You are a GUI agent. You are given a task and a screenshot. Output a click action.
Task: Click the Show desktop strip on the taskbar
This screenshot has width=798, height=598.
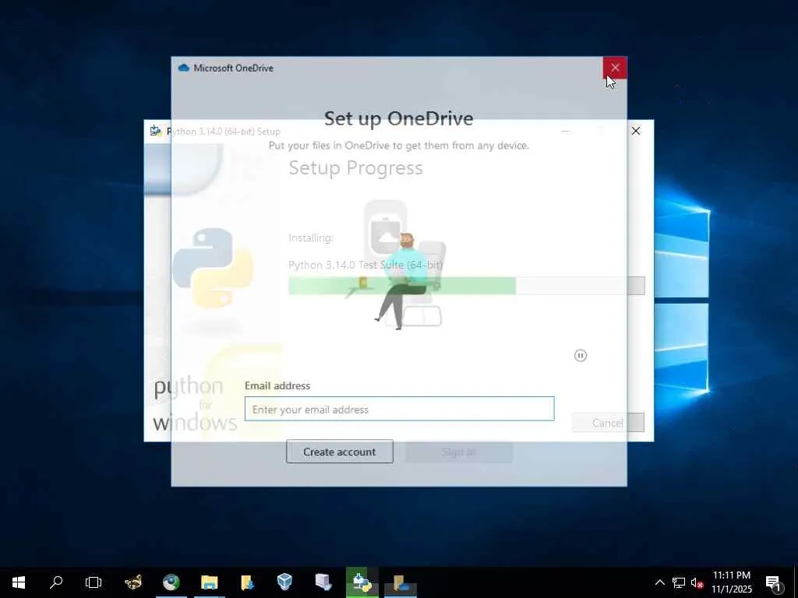[x=796, y=582]
